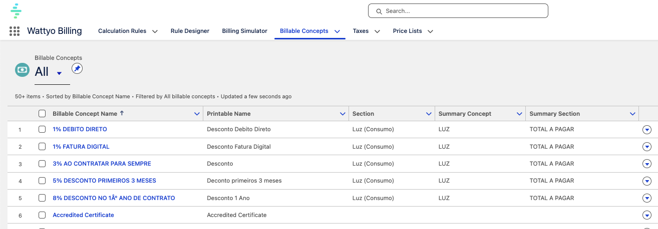The height and width of the screenshot is (229, 658).
Task: Click the sort arrow on Billable Concept Name
Action: click(122, 113)
